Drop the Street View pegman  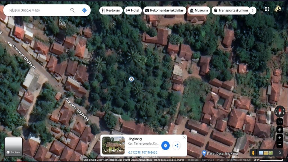(x=253, y=153)
